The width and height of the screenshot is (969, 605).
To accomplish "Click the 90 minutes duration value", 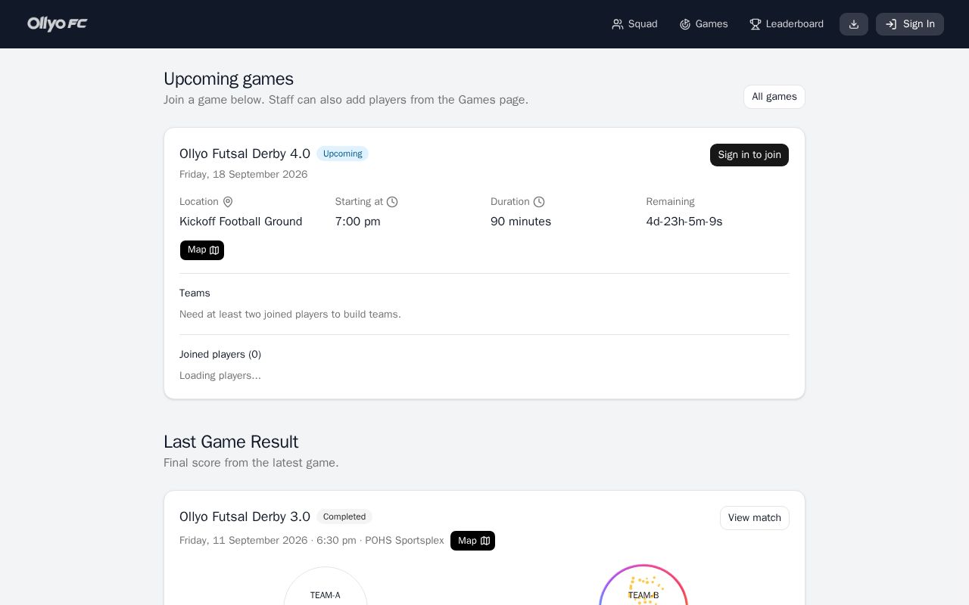I will [521, 222].
